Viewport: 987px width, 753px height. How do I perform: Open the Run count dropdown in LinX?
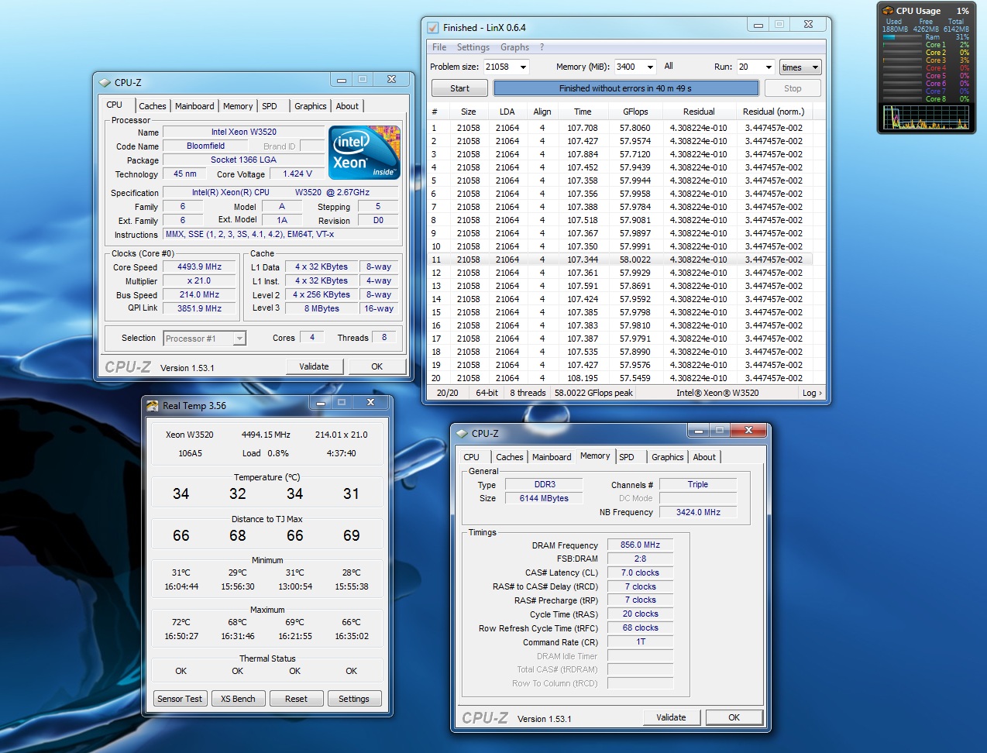click(x=769, y=67)
